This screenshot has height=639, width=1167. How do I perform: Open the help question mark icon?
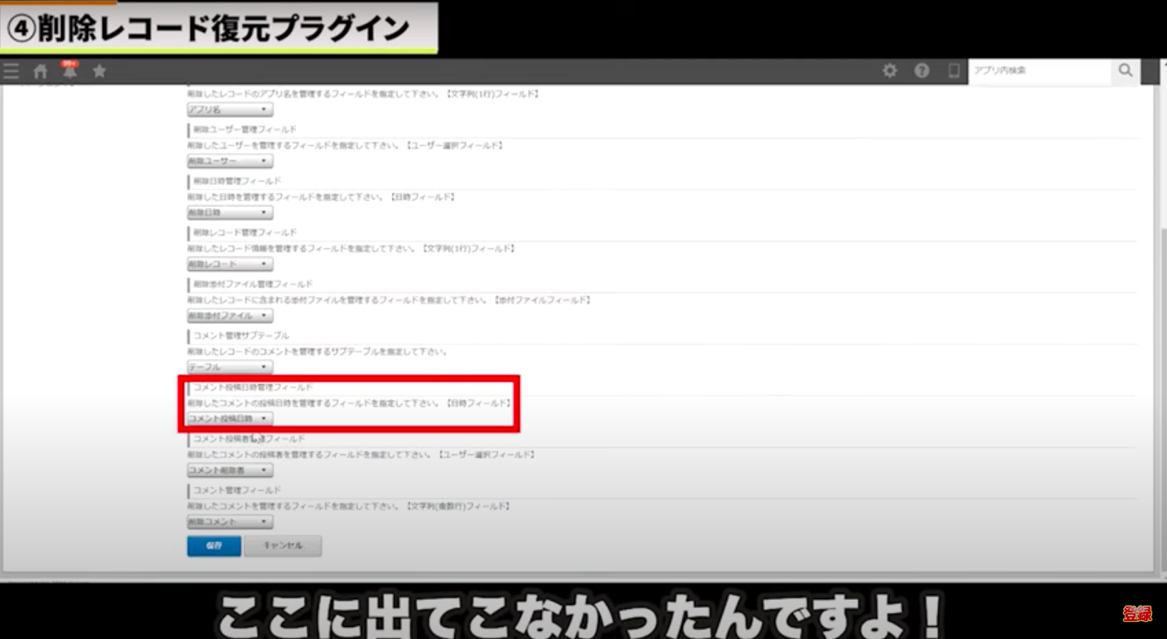pyautogui.click(x=922, y=71)
